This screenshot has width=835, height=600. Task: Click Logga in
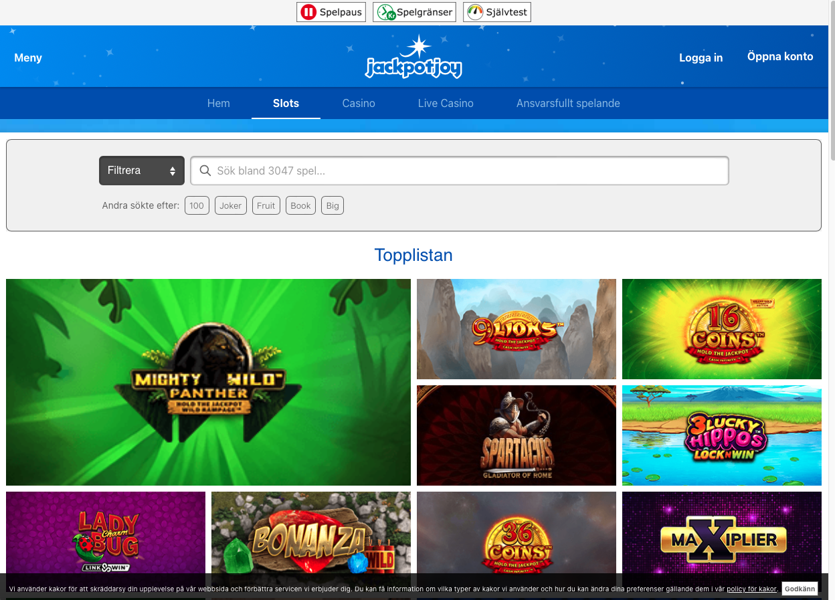pyautogui.click(x=701, y=58)
